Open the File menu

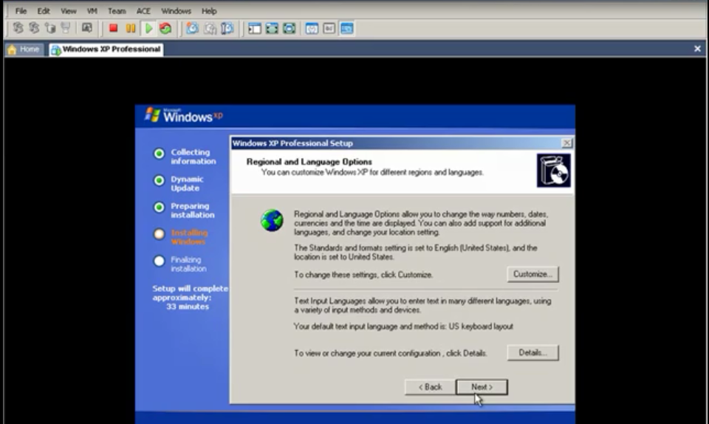point(21,11)
